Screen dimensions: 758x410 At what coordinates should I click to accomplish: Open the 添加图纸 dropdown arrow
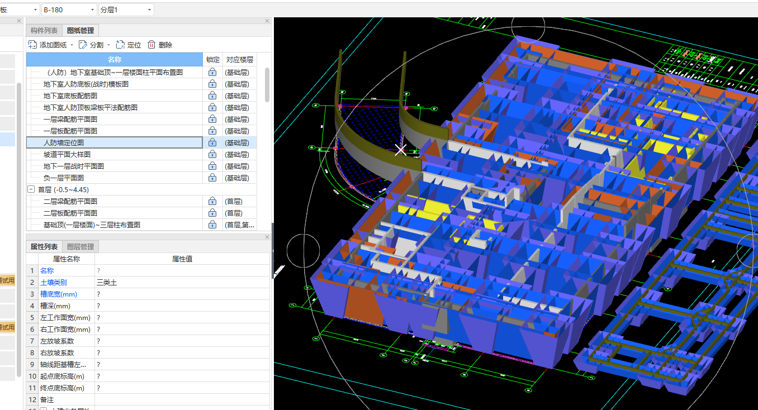(x=72, y=45)
